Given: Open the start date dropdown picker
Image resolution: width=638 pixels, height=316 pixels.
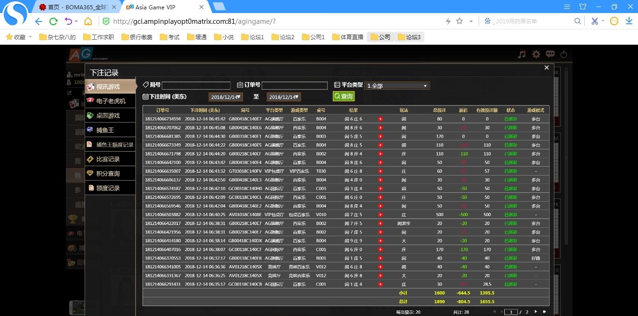Looking at the screenshot, I should pos(226,97).
